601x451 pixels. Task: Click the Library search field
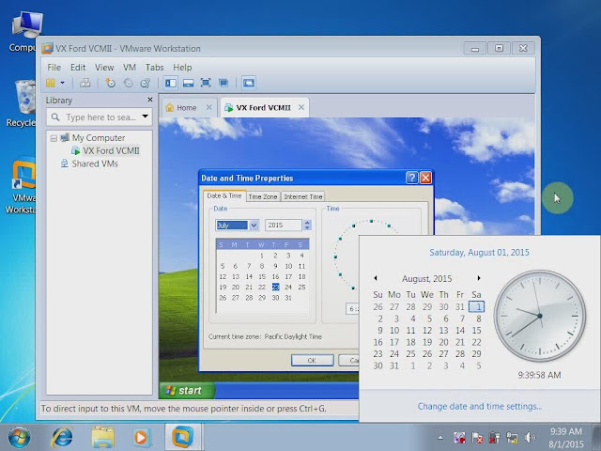pos(93,117)
